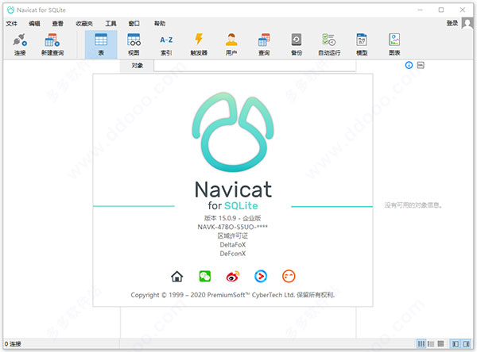
Task: Close the Navicat for SQLite window
Action: [x=463, y=10]
